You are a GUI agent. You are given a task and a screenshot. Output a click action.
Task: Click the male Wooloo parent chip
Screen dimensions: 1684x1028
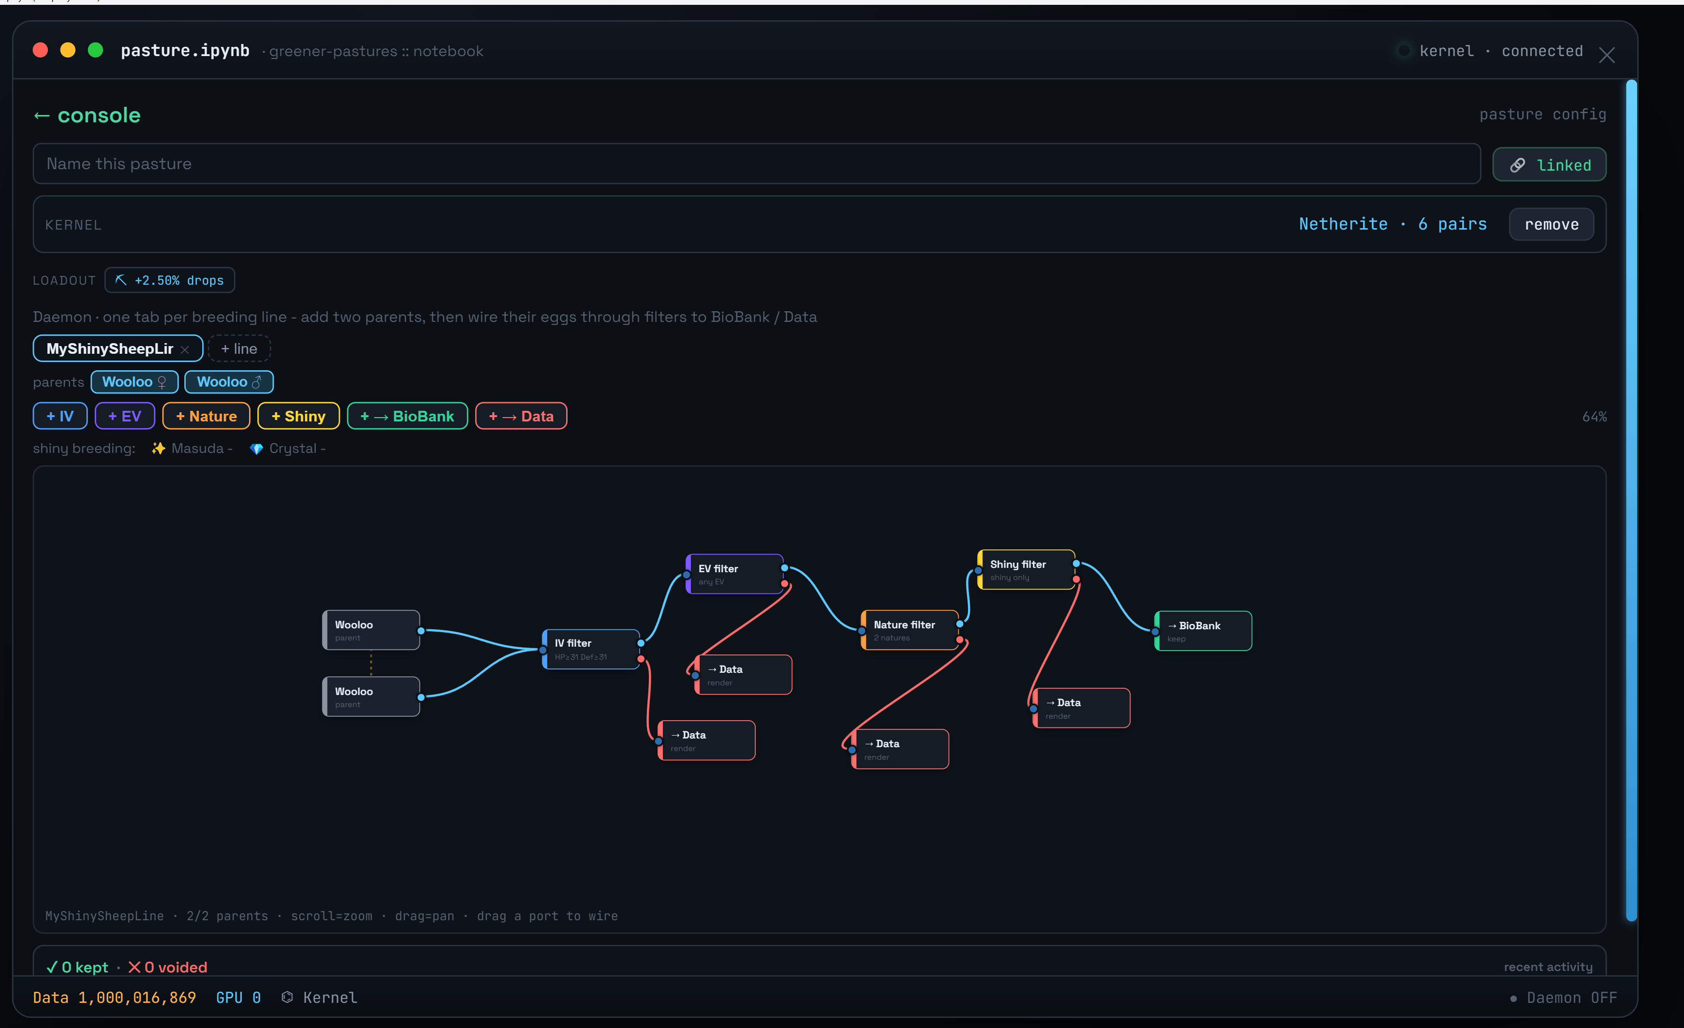[229, 382]
